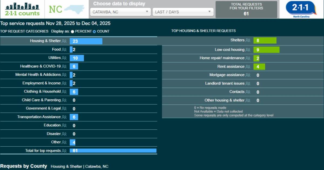Screen dimensions: 324x170
Task: Click the green Low-cost housing bar
Action: 266,50
